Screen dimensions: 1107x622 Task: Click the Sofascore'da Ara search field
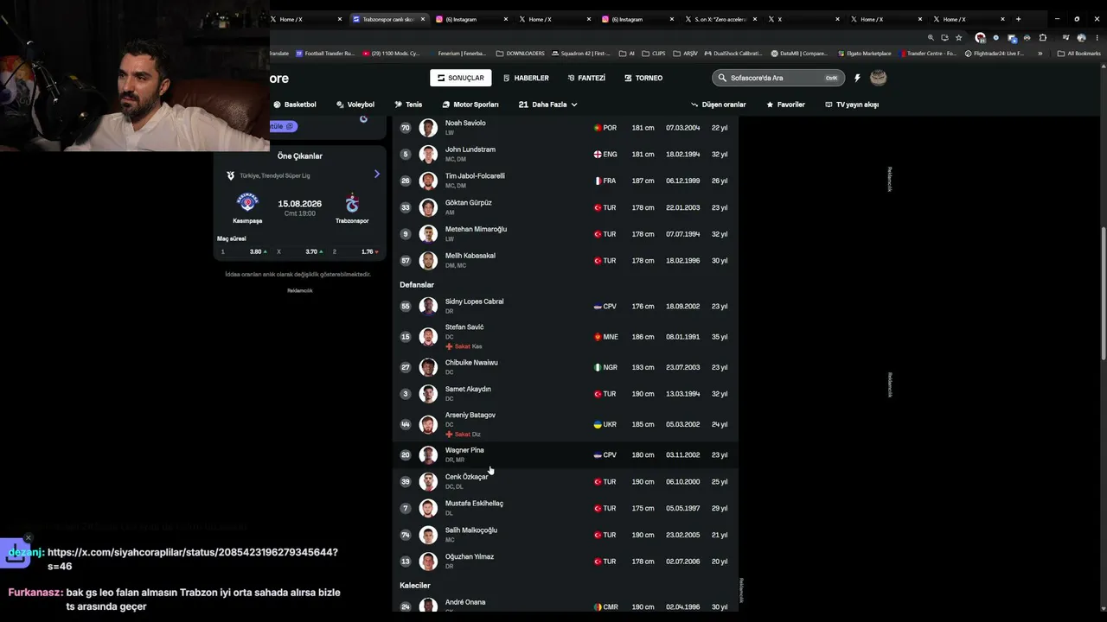pyautogui.click(x=777, y=78)
